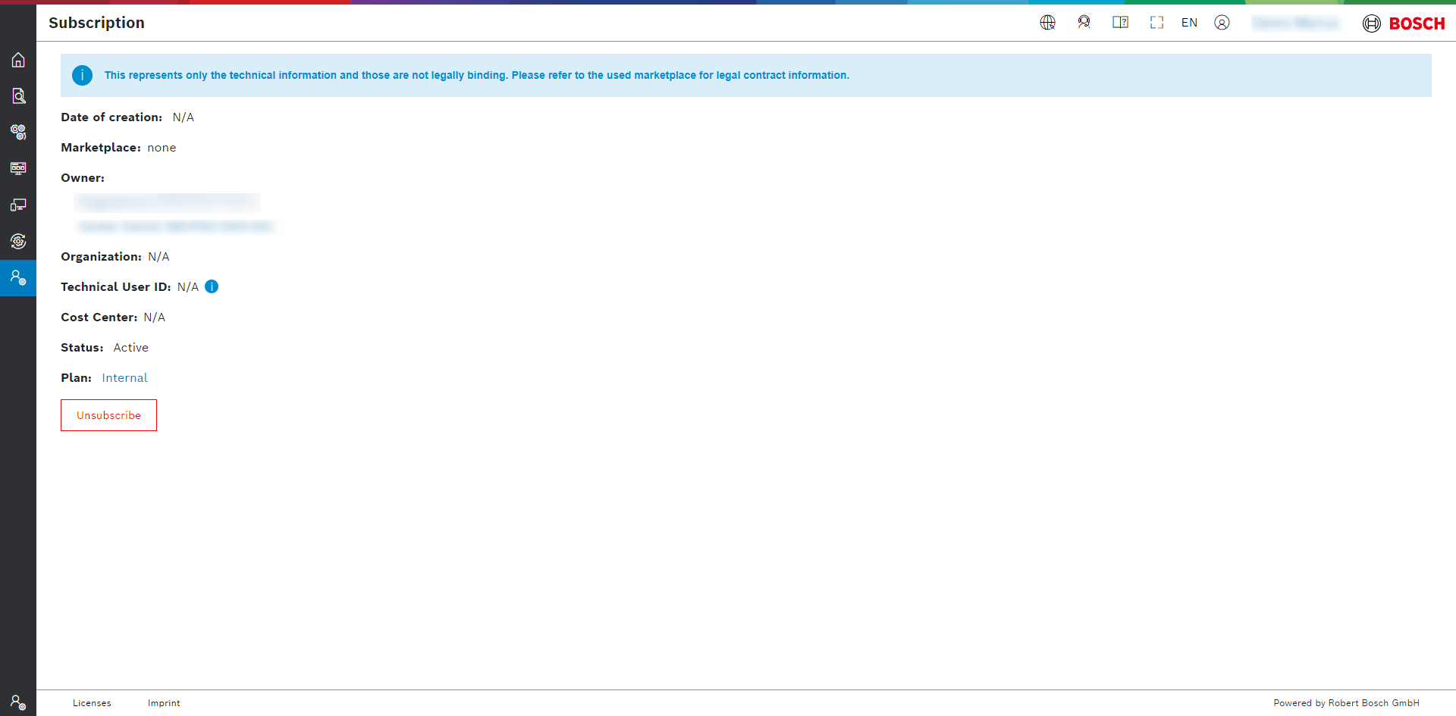Open the help documentation book icon

tap(1121, 23)
